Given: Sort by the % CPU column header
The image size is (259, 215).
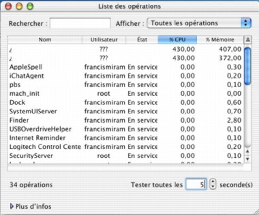Looking at the screenshot, I should click(x=177, y=39).
